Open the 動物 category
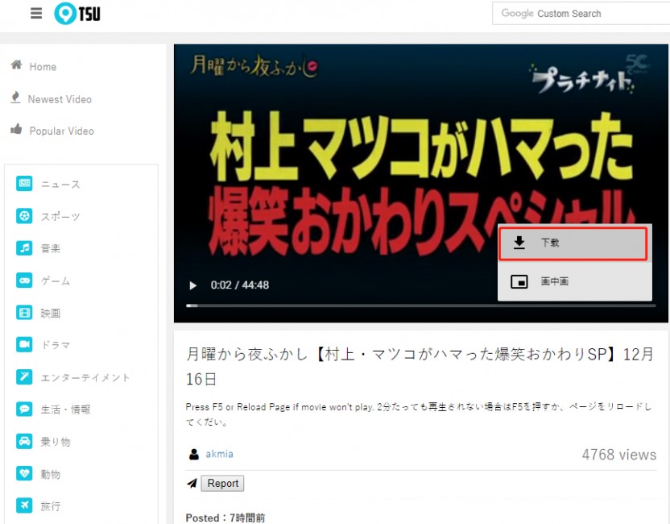670x524 pixels. [x=51, y=474]
